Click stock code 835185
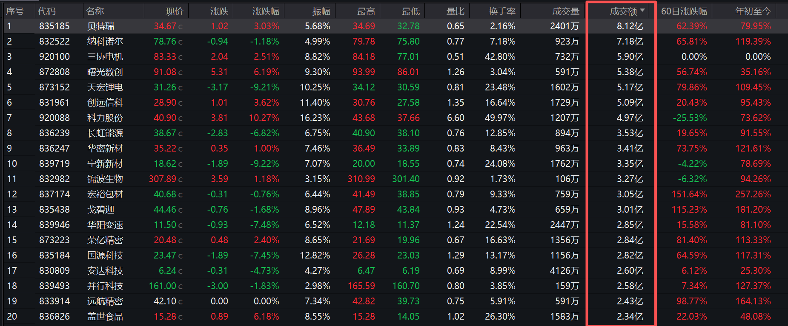788x326 pixels. click(54, 26)
